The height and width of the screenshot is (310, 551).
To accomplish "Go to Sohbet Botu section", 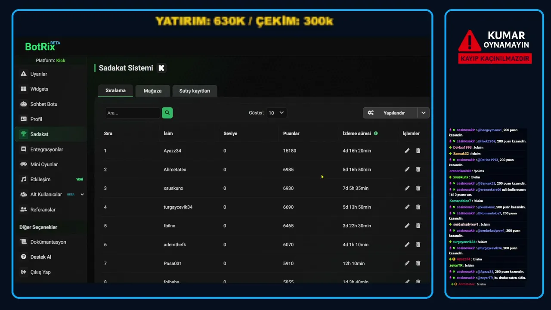I will 50,104.
